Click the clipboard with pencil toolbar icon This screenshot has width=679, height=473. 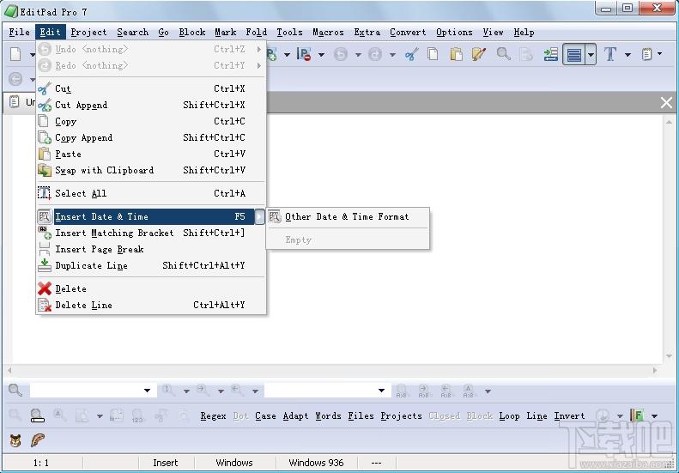[x=478, y=54]
